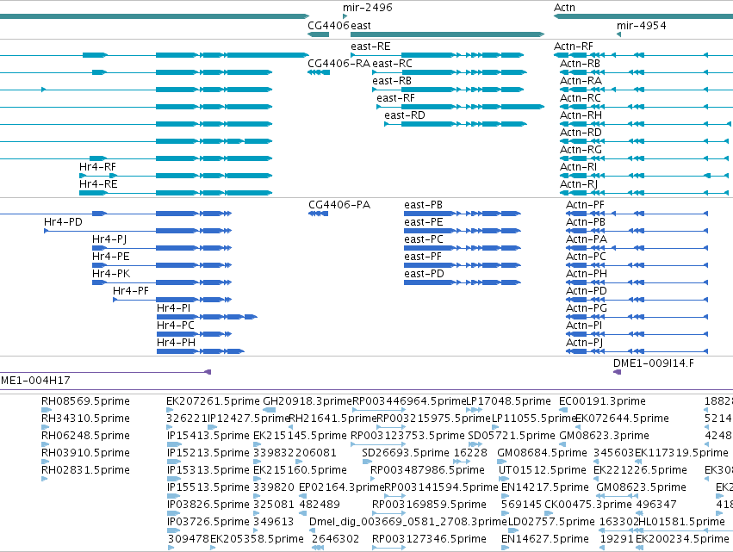Click the LP17048.5prime label

tap(509, 401)
